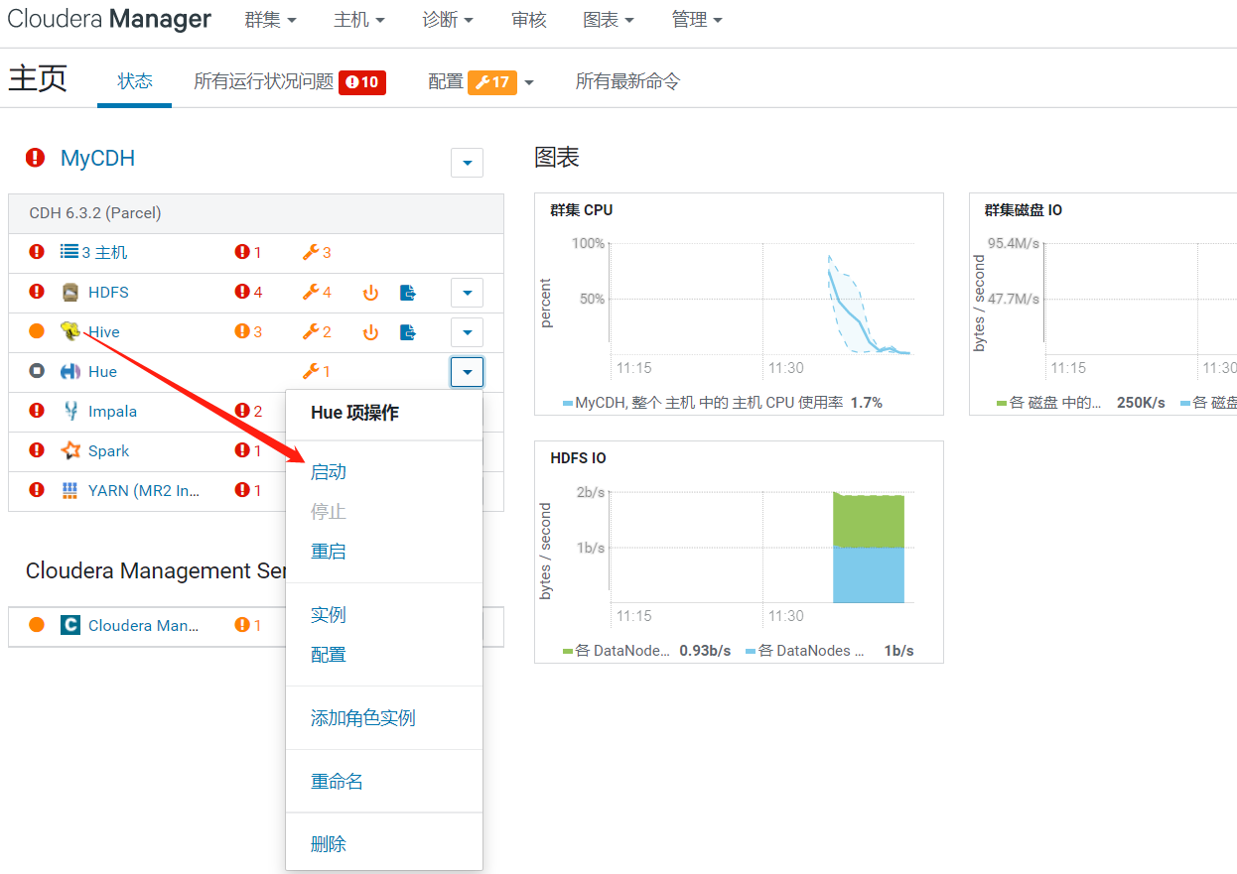Click HDFS deploy client configuration icon
The image size is (1237, 874).
click(x=408, y=293)
